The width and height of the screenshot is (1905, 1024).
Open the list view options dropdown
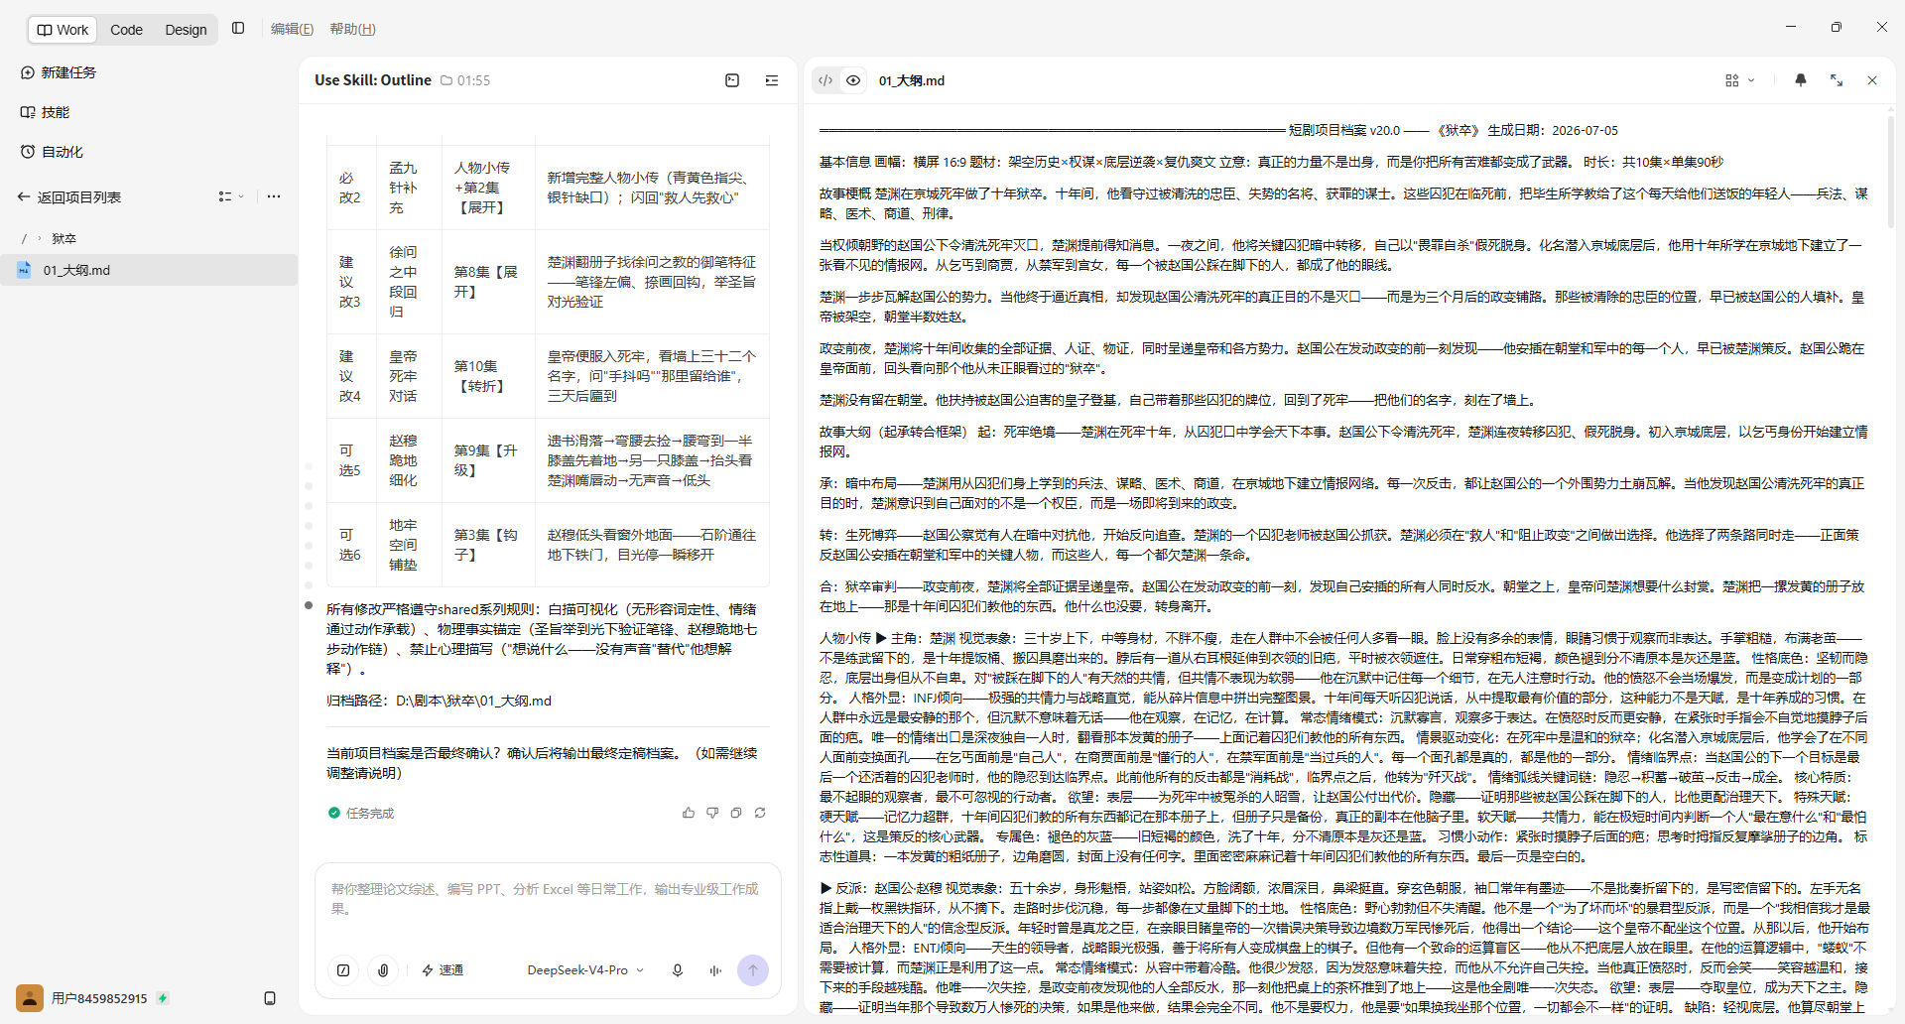(x=231, y=196)
